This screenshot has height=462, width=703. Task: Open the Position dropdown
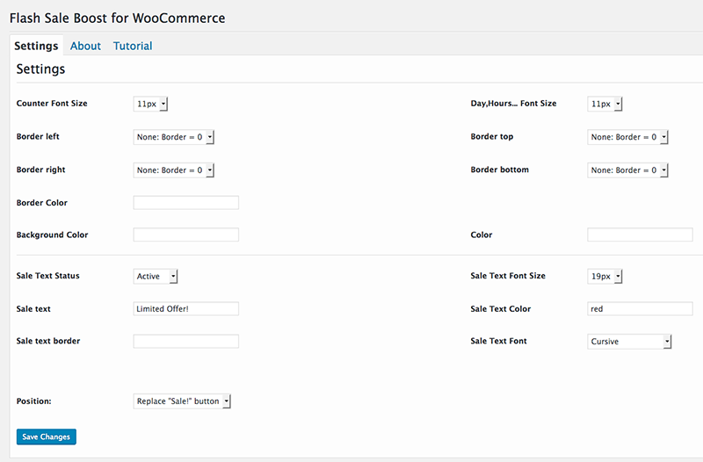[182, 401]
